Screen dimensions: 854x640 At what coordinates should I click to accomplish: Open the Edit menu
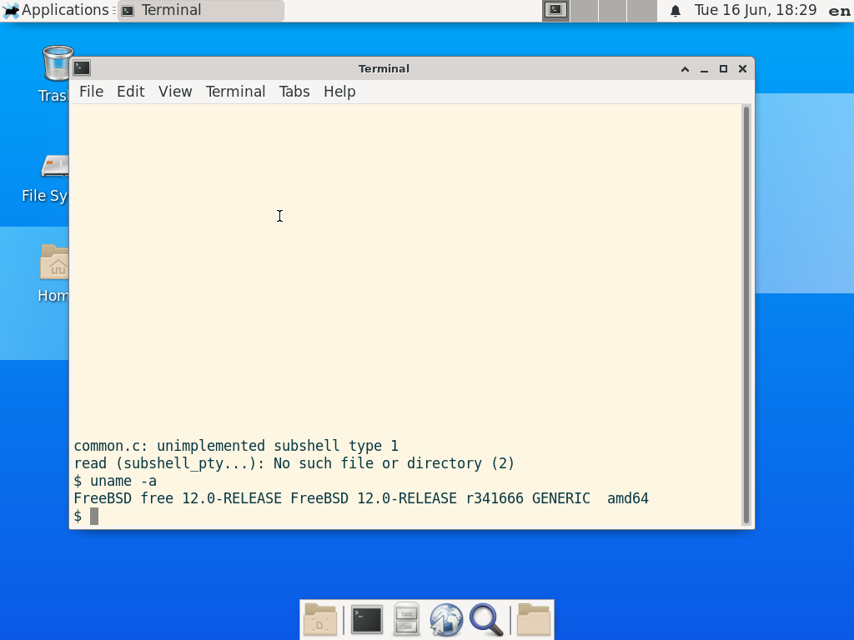(130, 92)
